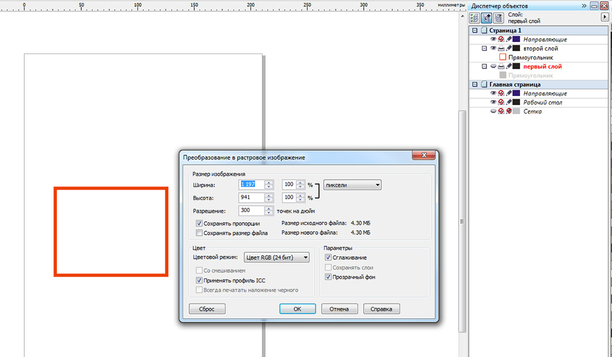Toggle print icon for Главная страница Направляющие

point(501,93)
